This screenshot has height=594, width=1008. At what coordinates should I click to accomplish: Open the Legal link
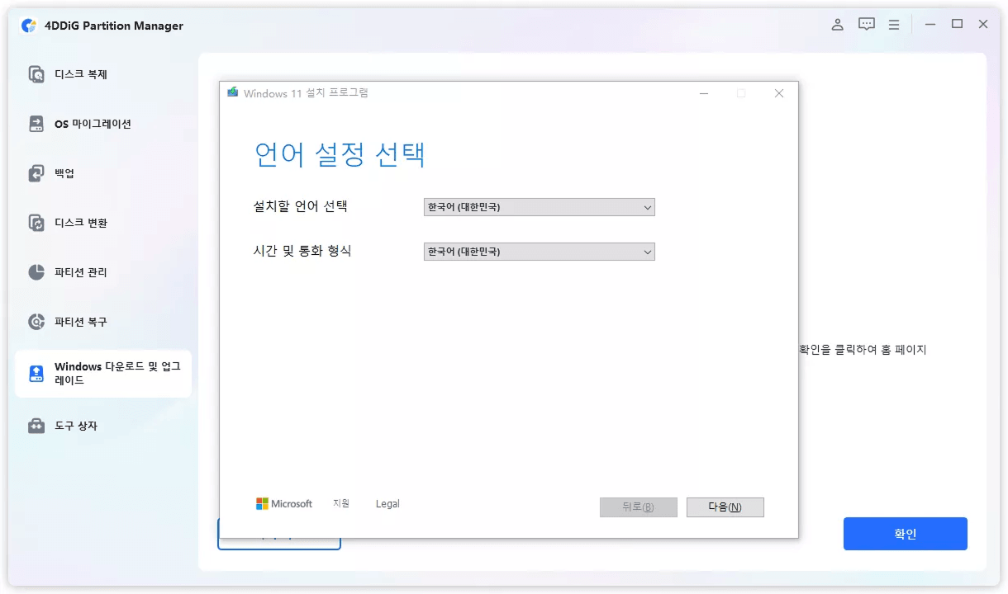(388, 503)
